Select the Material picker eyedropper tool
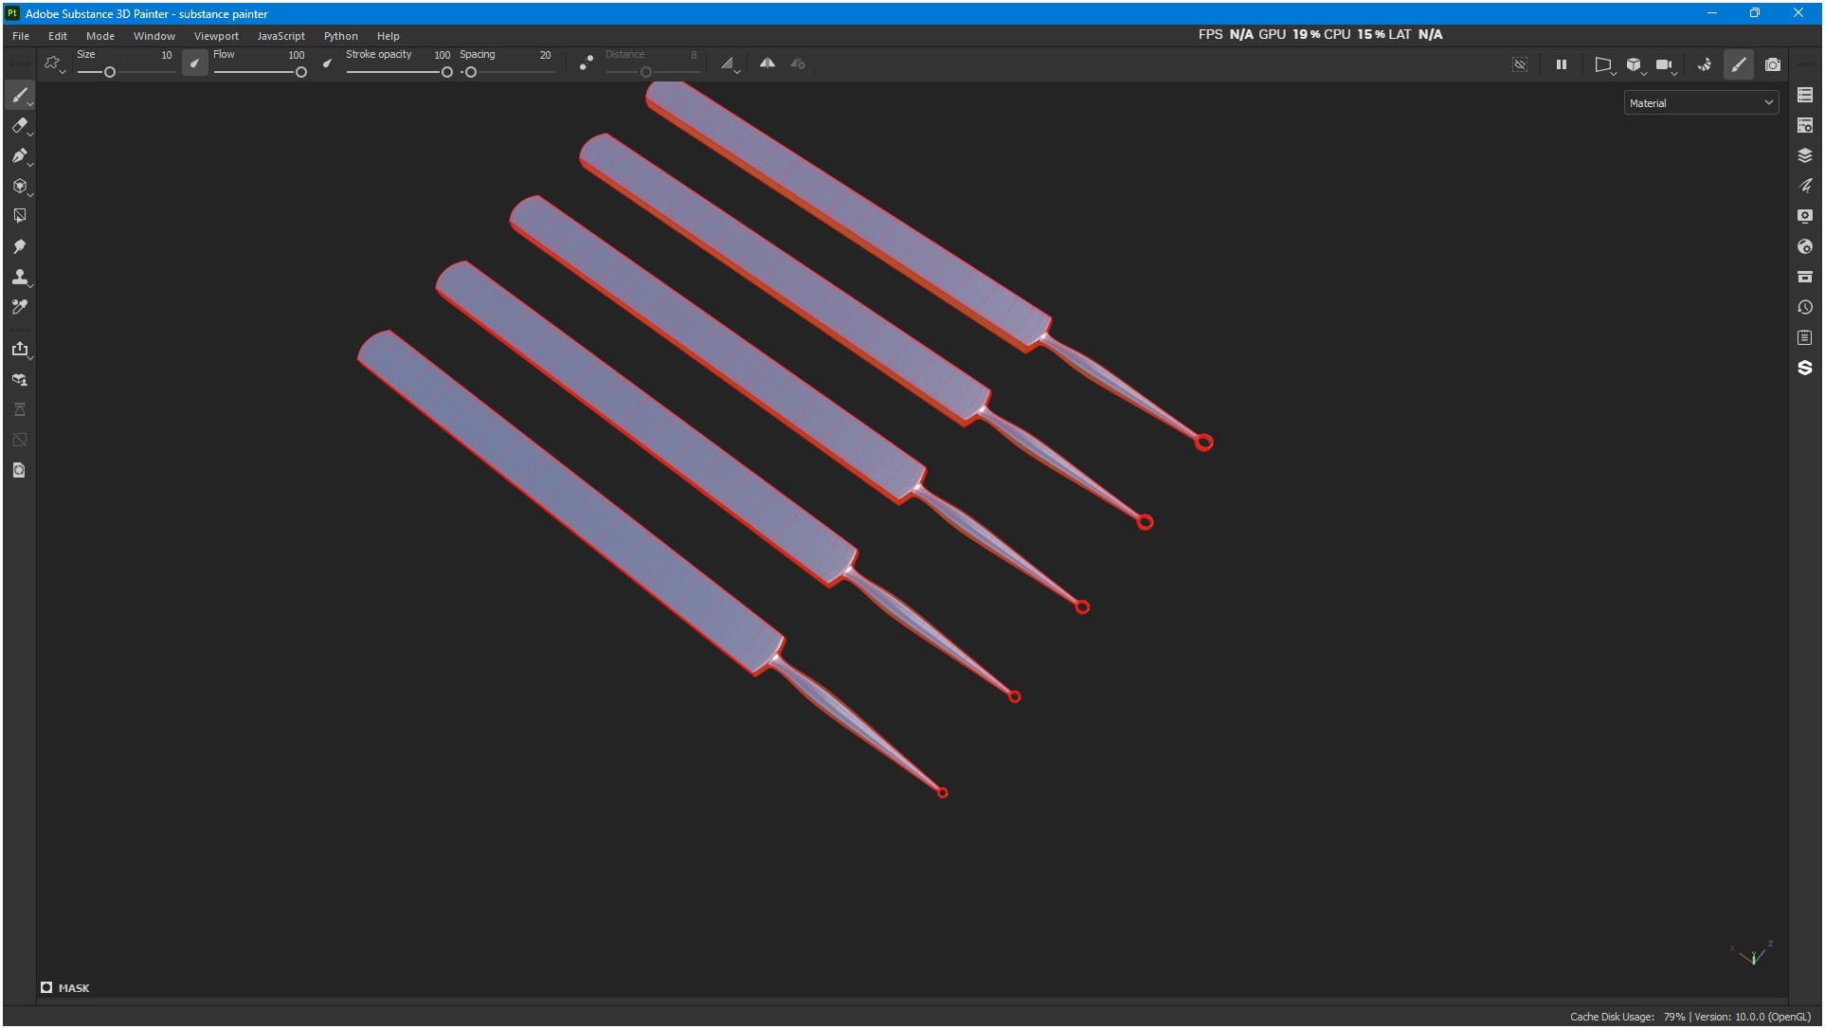1825x1029 pixels. [19, 308]
